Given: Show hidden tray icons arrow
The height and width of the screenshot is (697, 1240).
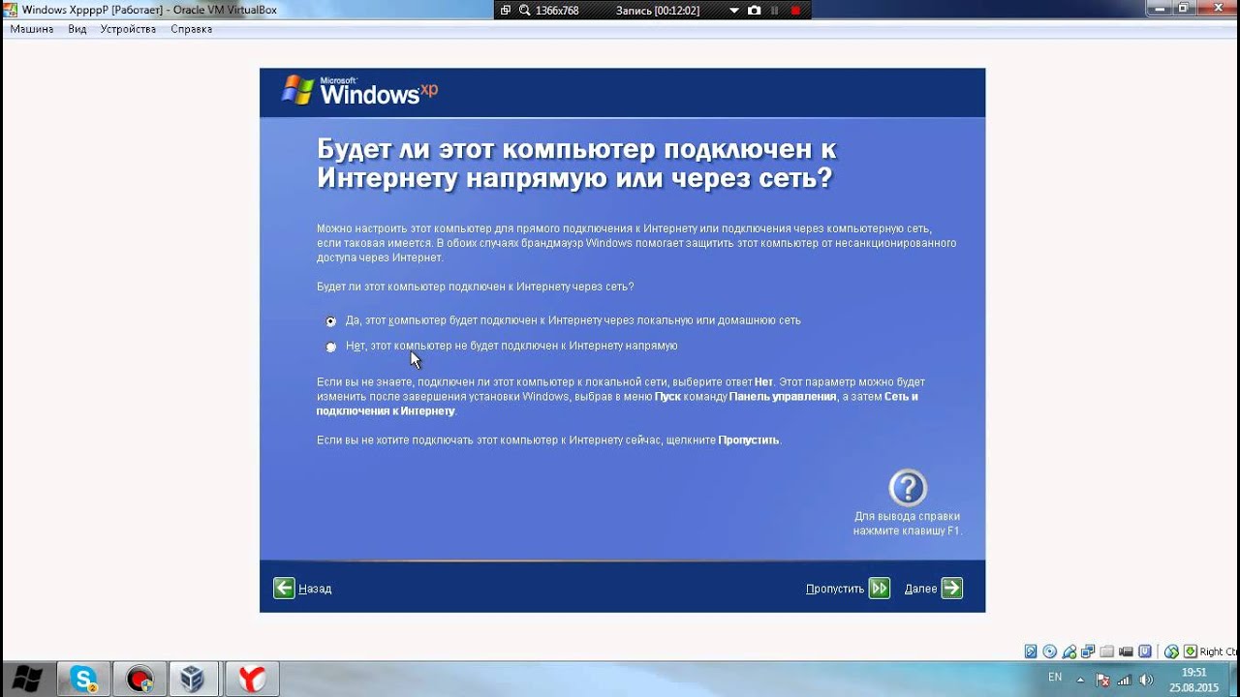Looking at the screenshot, I should point(1080,681).
